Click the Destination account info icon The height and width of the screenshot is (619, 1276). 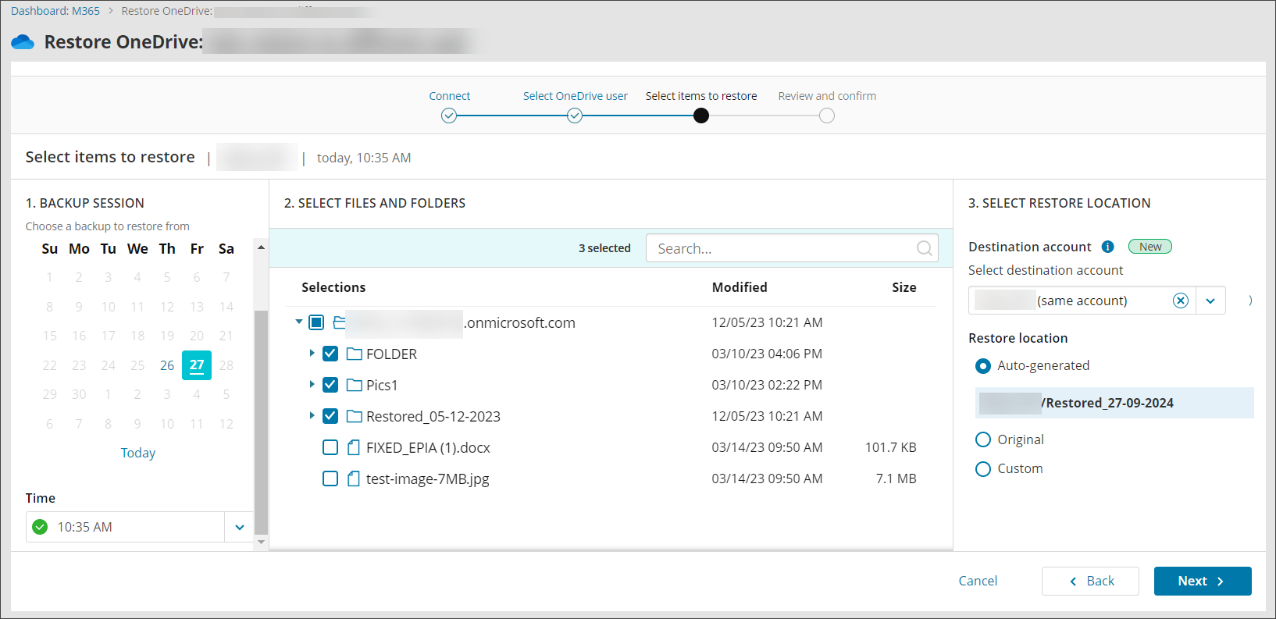1107,247
